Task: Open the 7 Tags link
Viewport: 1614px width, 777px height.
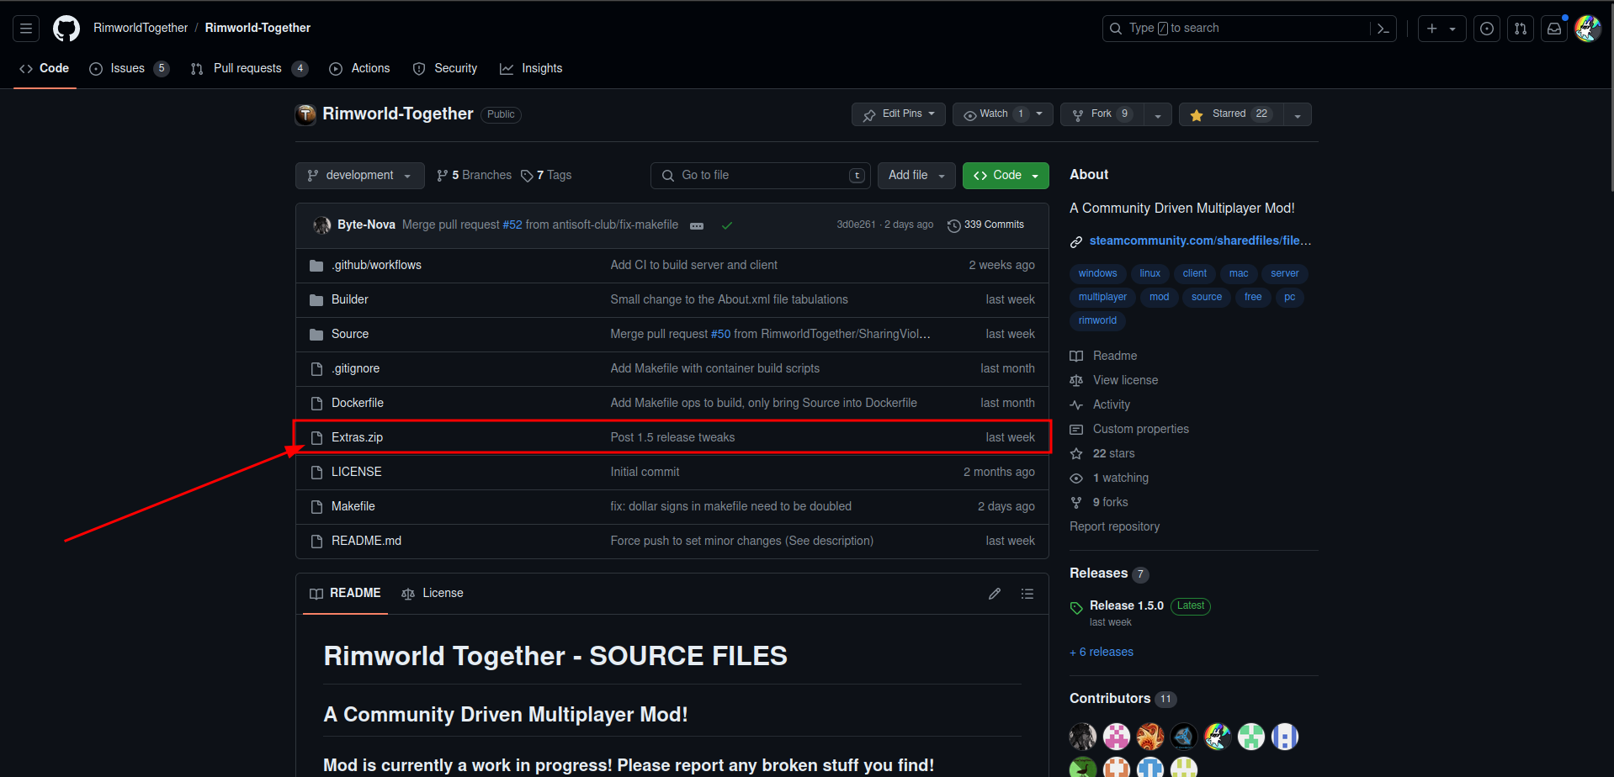Action: pyautogui.click(x=546, y=176)
